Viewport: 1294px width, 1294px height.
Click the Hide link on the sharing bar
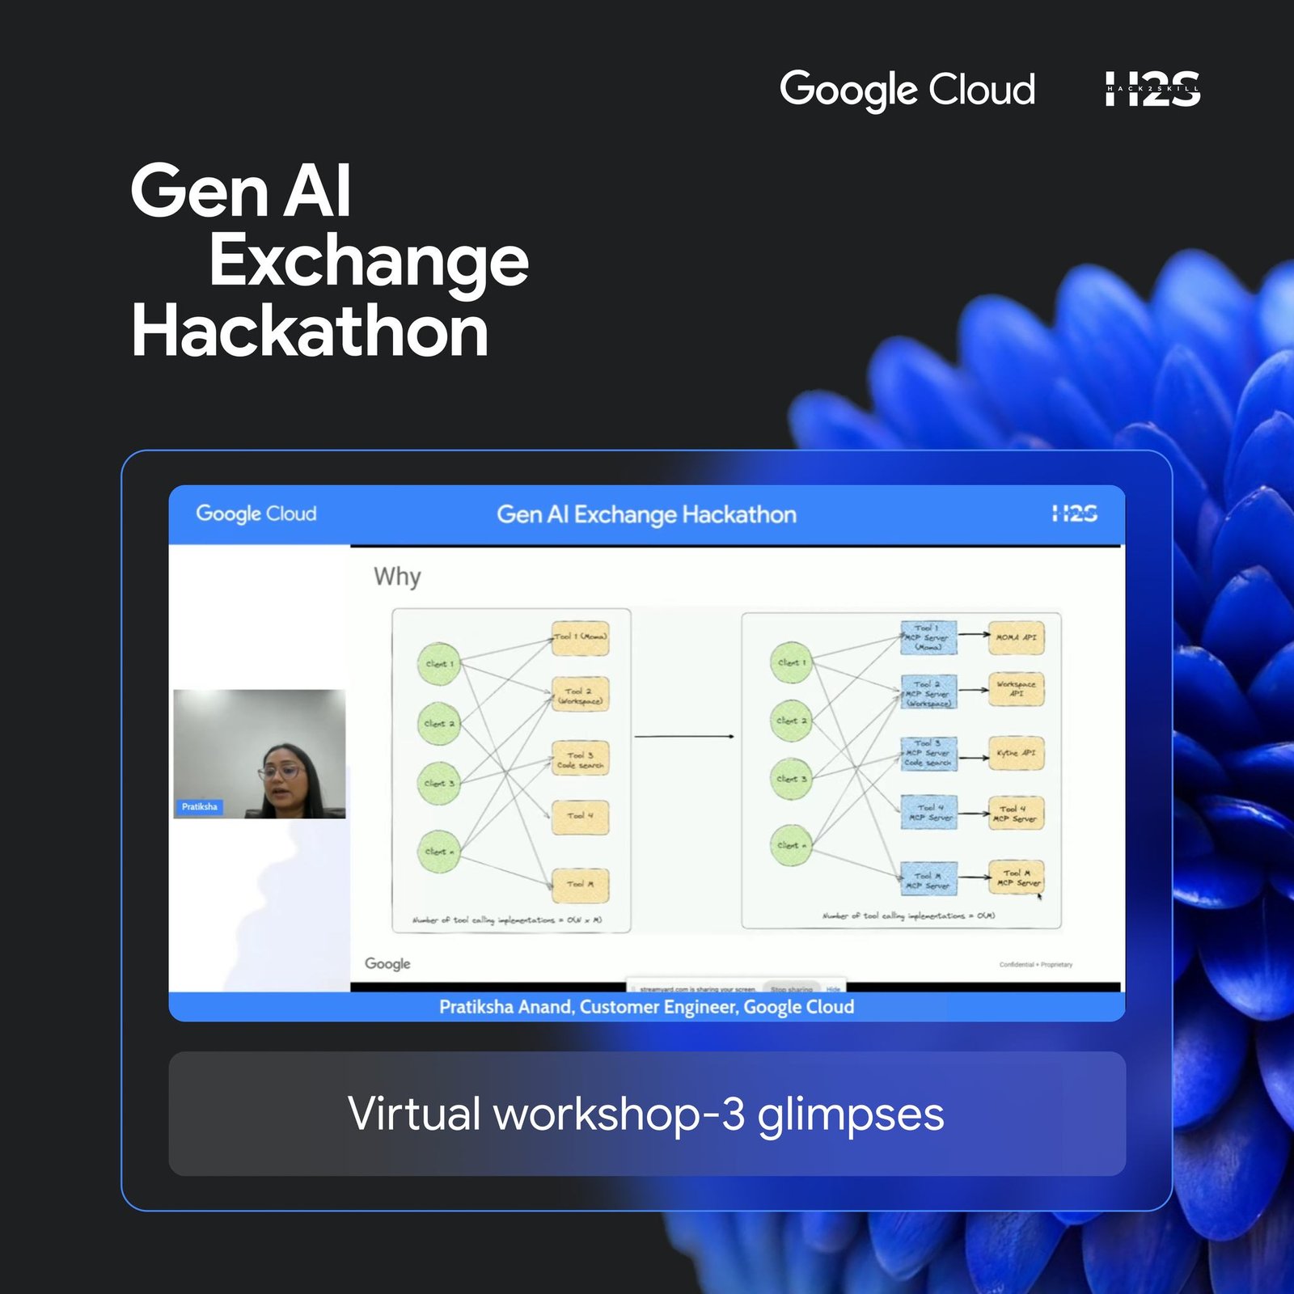(x=833, y=988)
